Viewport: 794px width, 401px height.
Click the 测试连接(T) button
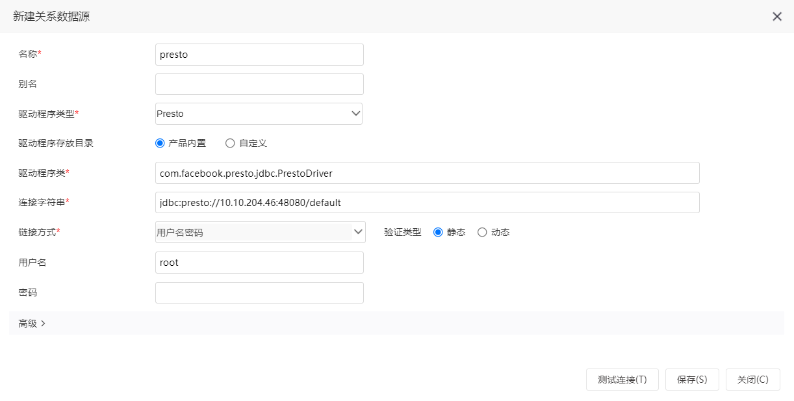tap(622, 380)
